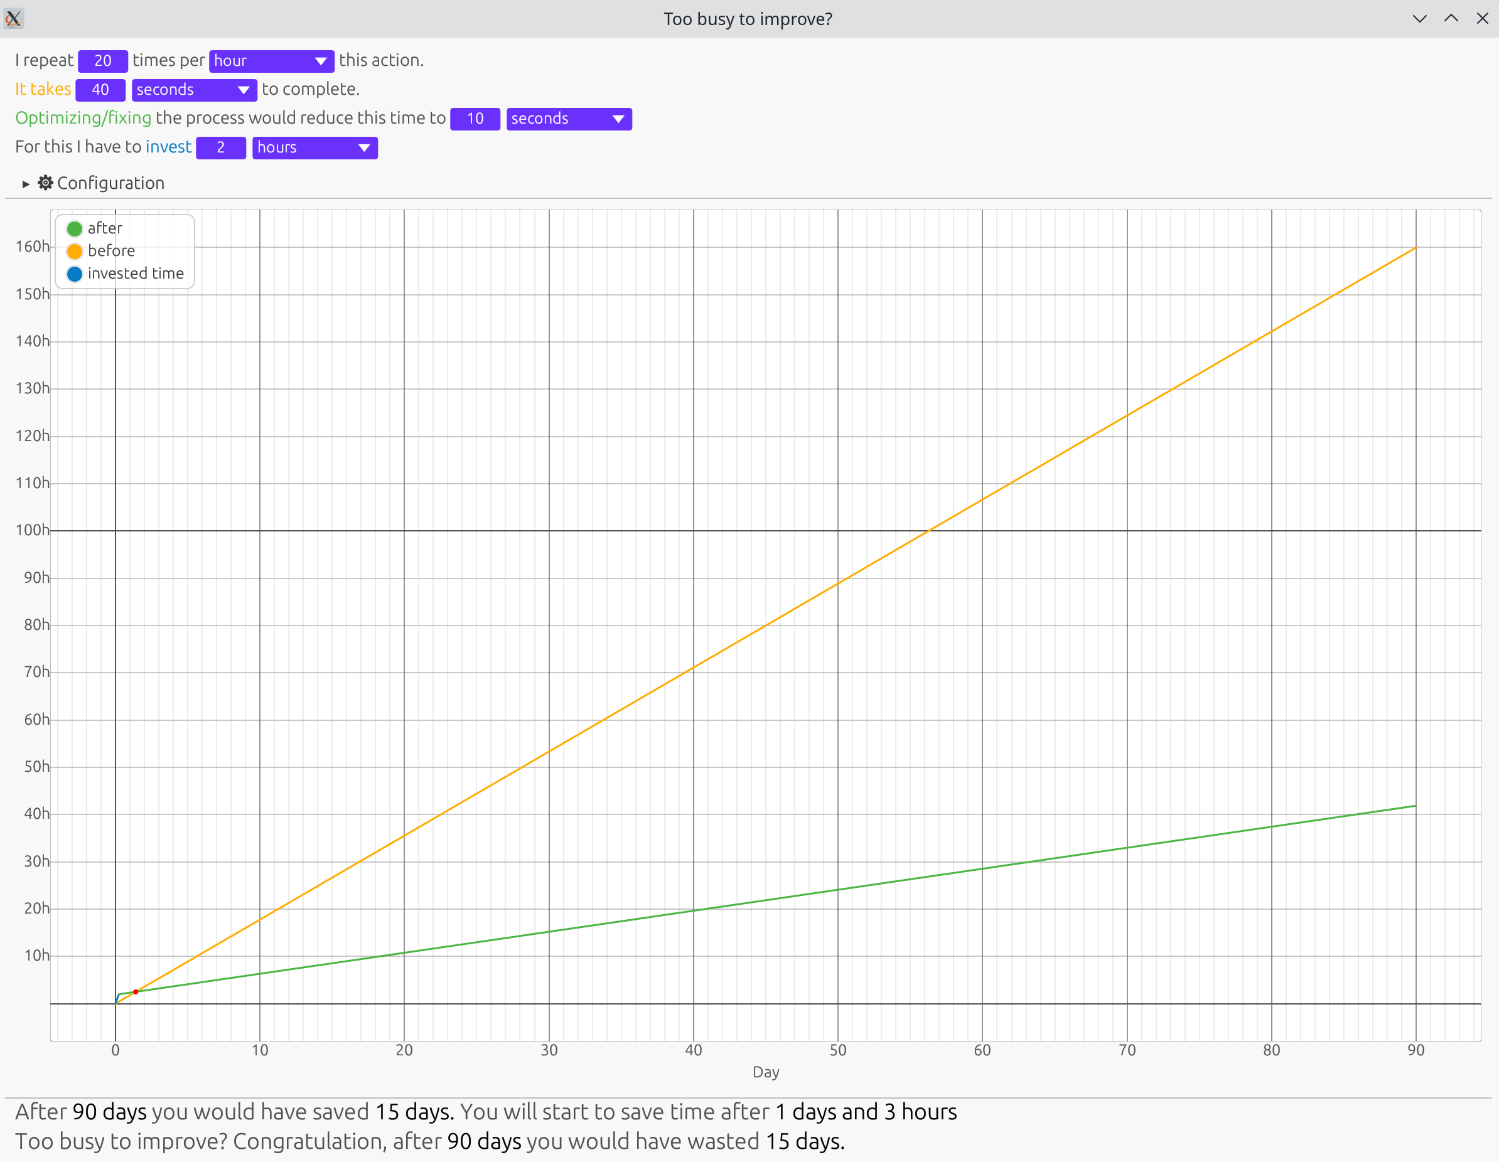Click the reduced time field showing 10

[x=475, y=119]
